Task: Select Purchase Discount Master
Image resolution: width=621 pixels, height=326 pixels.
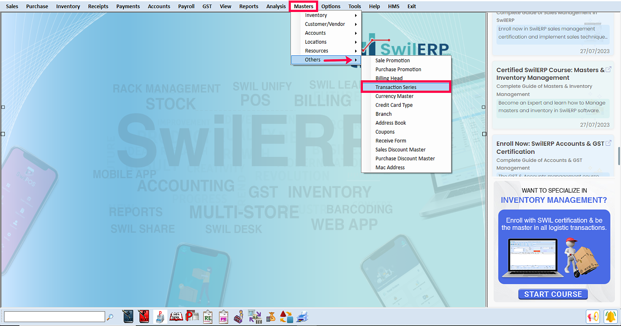Action: coord(406,158)
